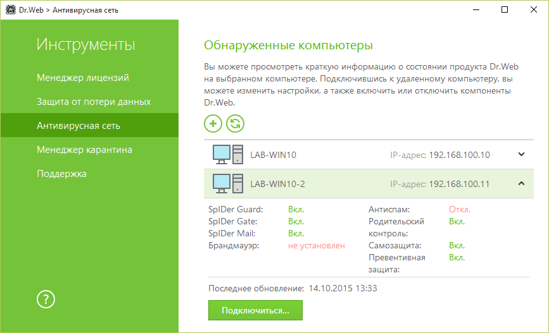Click the last update date 14.10.2015 13:33

pos(343,288)
